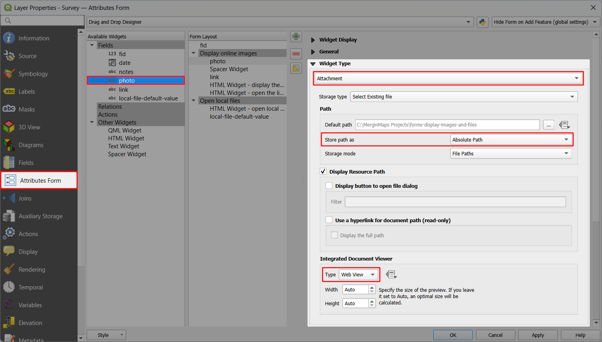This screenshot has width=602, height=342.
Task: Click the Apply button
Action: tap(538, 335)
